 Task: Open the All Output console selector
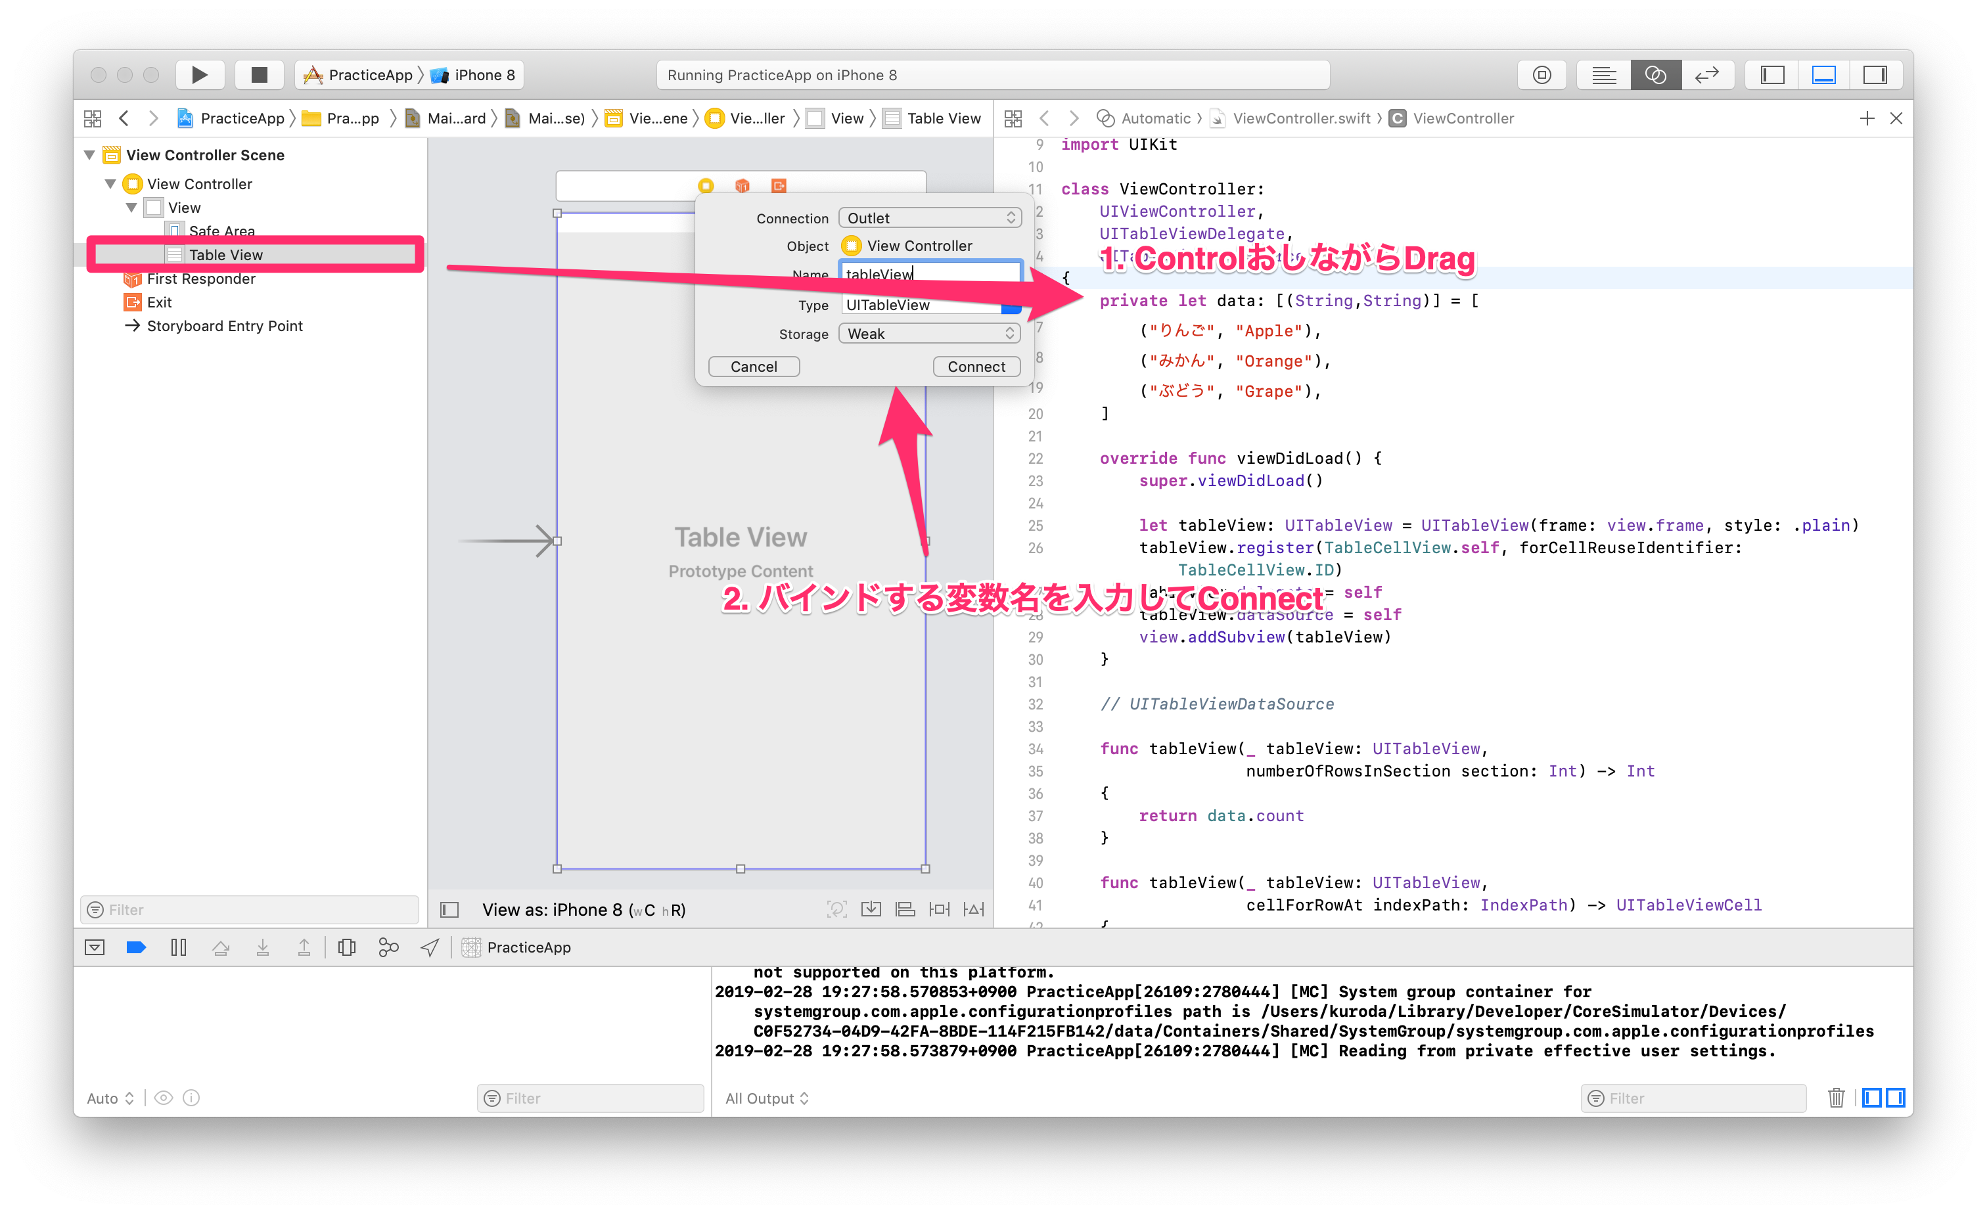(x=766, y=1098)
